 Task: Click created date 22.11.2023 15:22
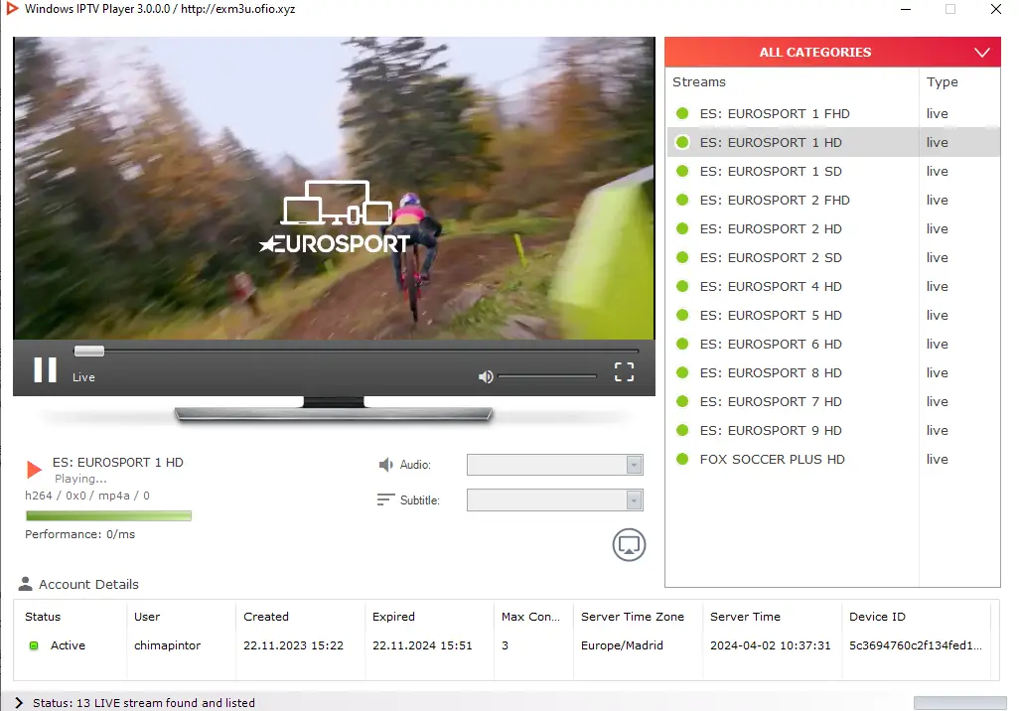293,645
